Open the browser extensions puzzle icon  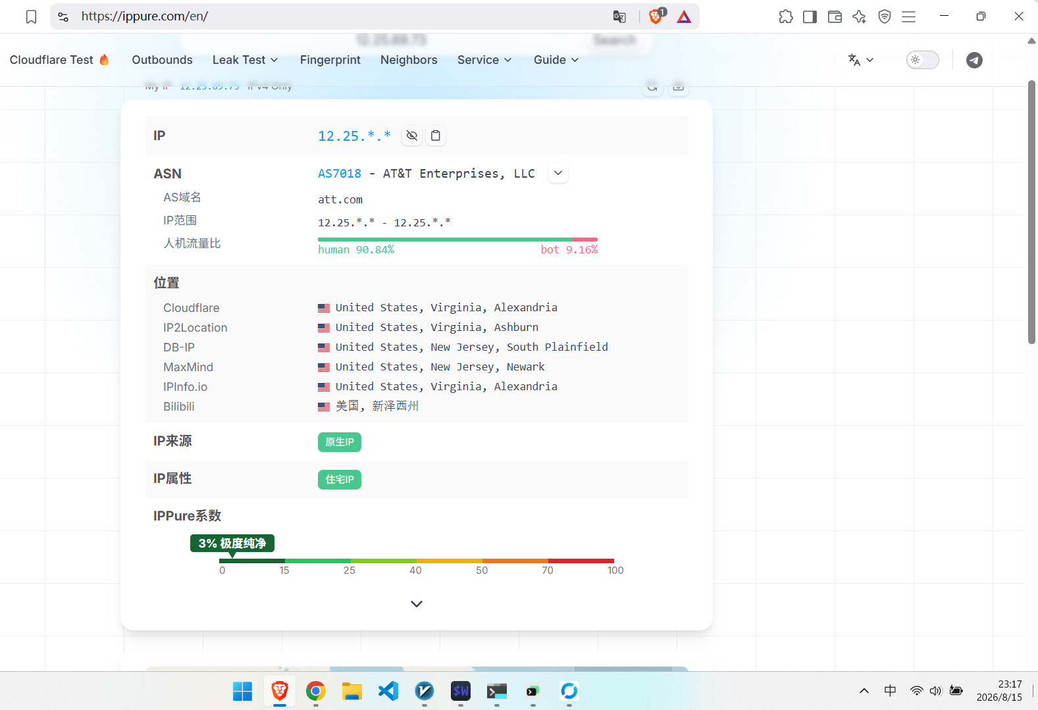pos(786,16)
